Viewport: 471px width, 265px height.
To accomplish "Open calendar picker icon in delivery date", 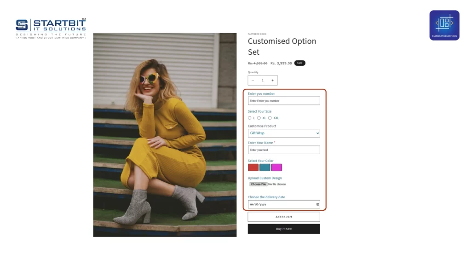I will (317, 204).
